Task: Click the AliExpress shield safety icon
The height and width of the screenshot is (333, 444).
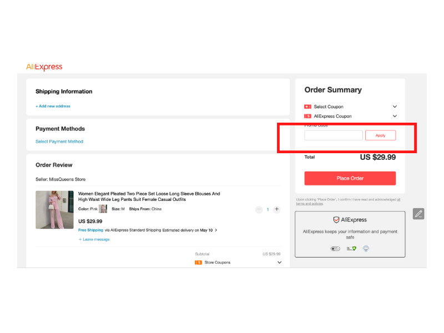Action: (336, 220)
